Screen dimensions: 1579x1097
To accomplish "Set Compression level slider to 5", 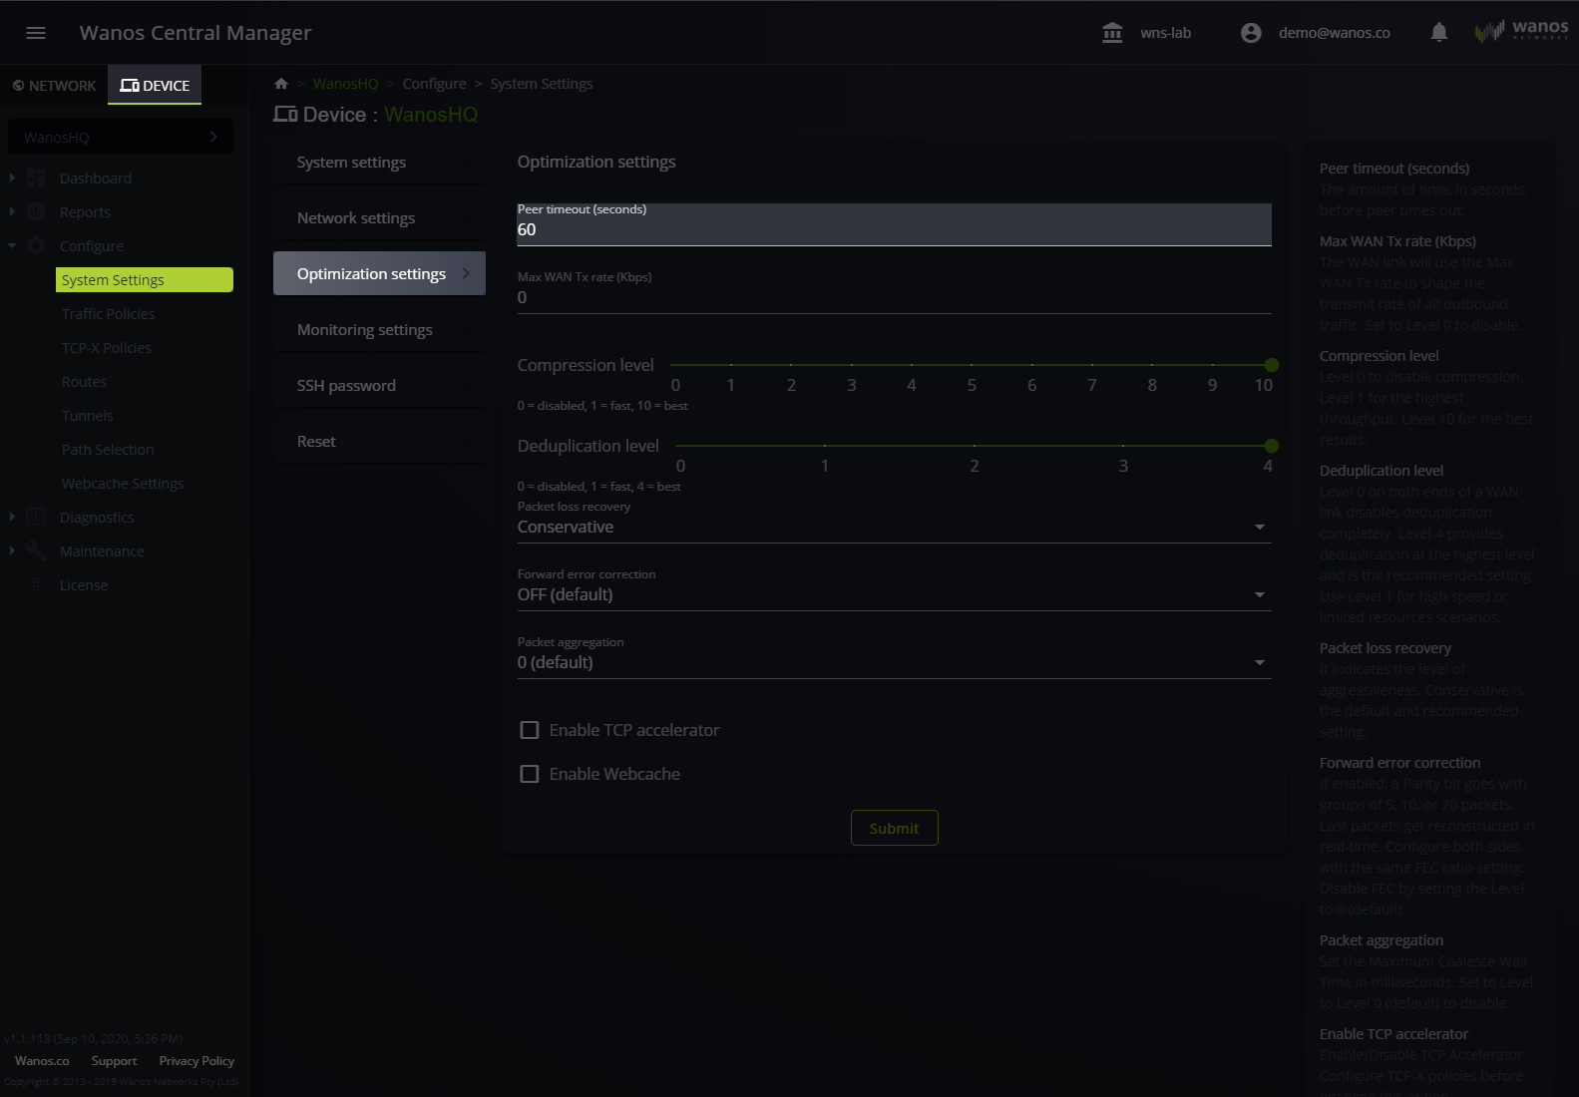I will (972, 365).
